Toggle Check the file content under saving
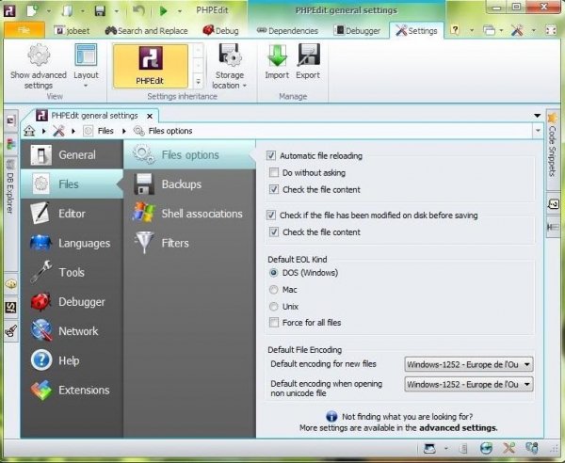Image resolution: width=565 pixels, height=463 pixels. pos(274,231)
